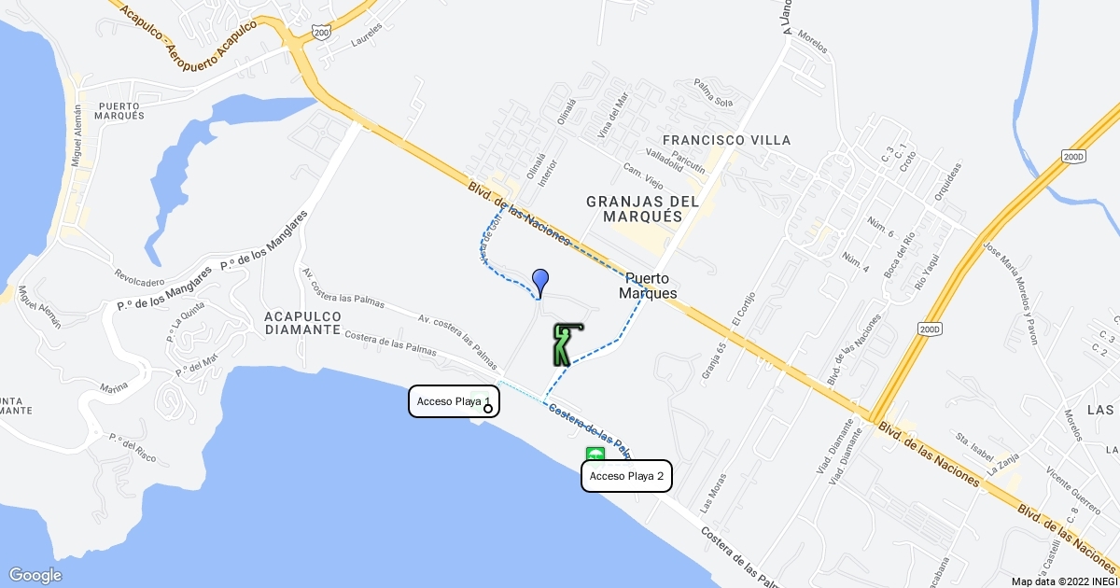
Task: Select the Acceso Playa 1 label
Action: pyautogui.click(x=454, y=401)
